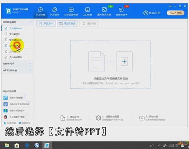Click the PDF converter taskbar icon
189x149 pixels.
(x=47, y=146)
